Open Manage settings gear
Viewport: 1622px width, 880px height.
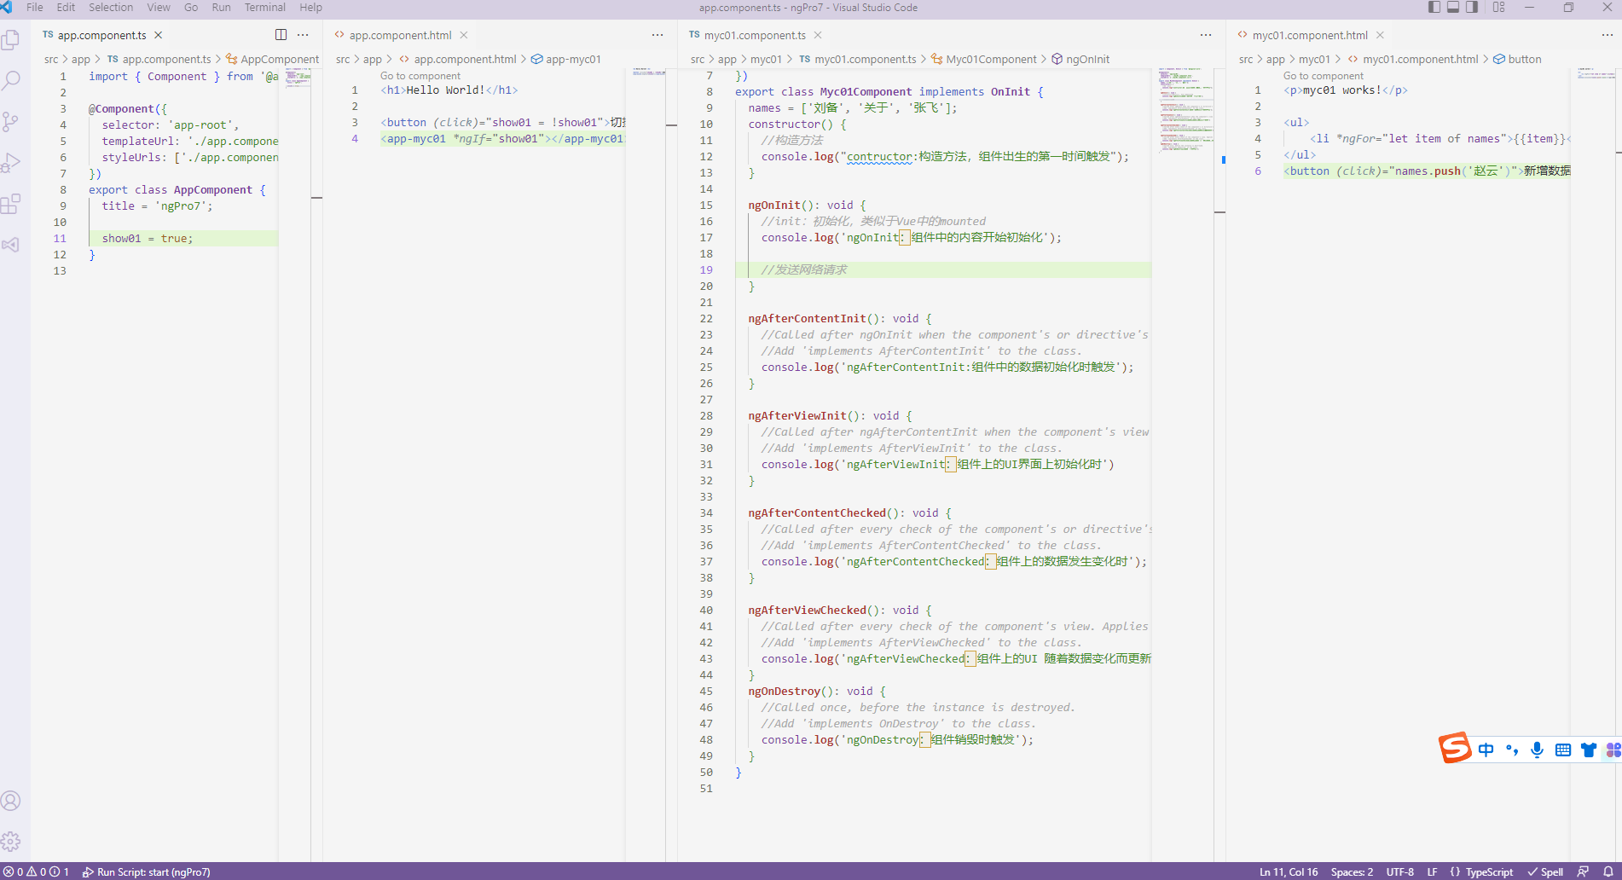click(11, 842)
